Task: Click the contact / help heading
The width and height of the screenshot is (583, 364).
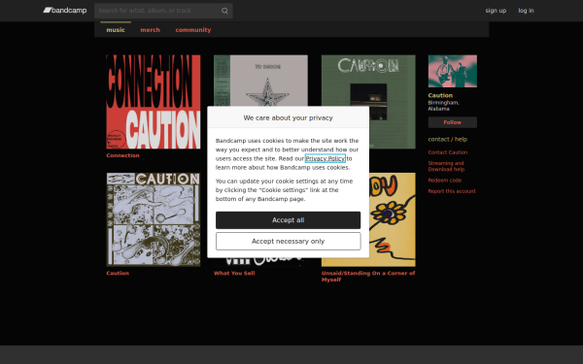Action: [x=448, y=139]
